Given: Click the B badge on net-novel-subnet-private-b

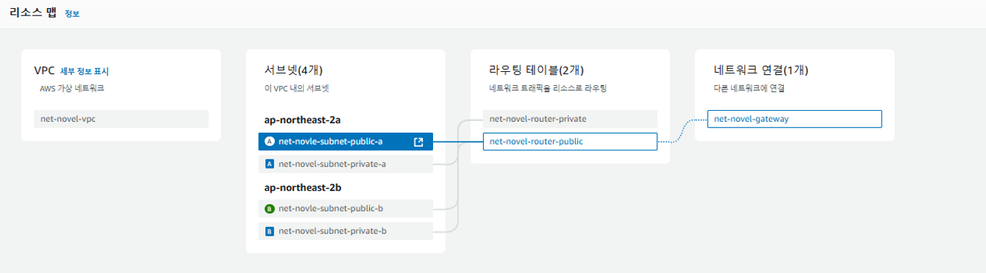Looking at the screenshot, I should tap(269, 231).
